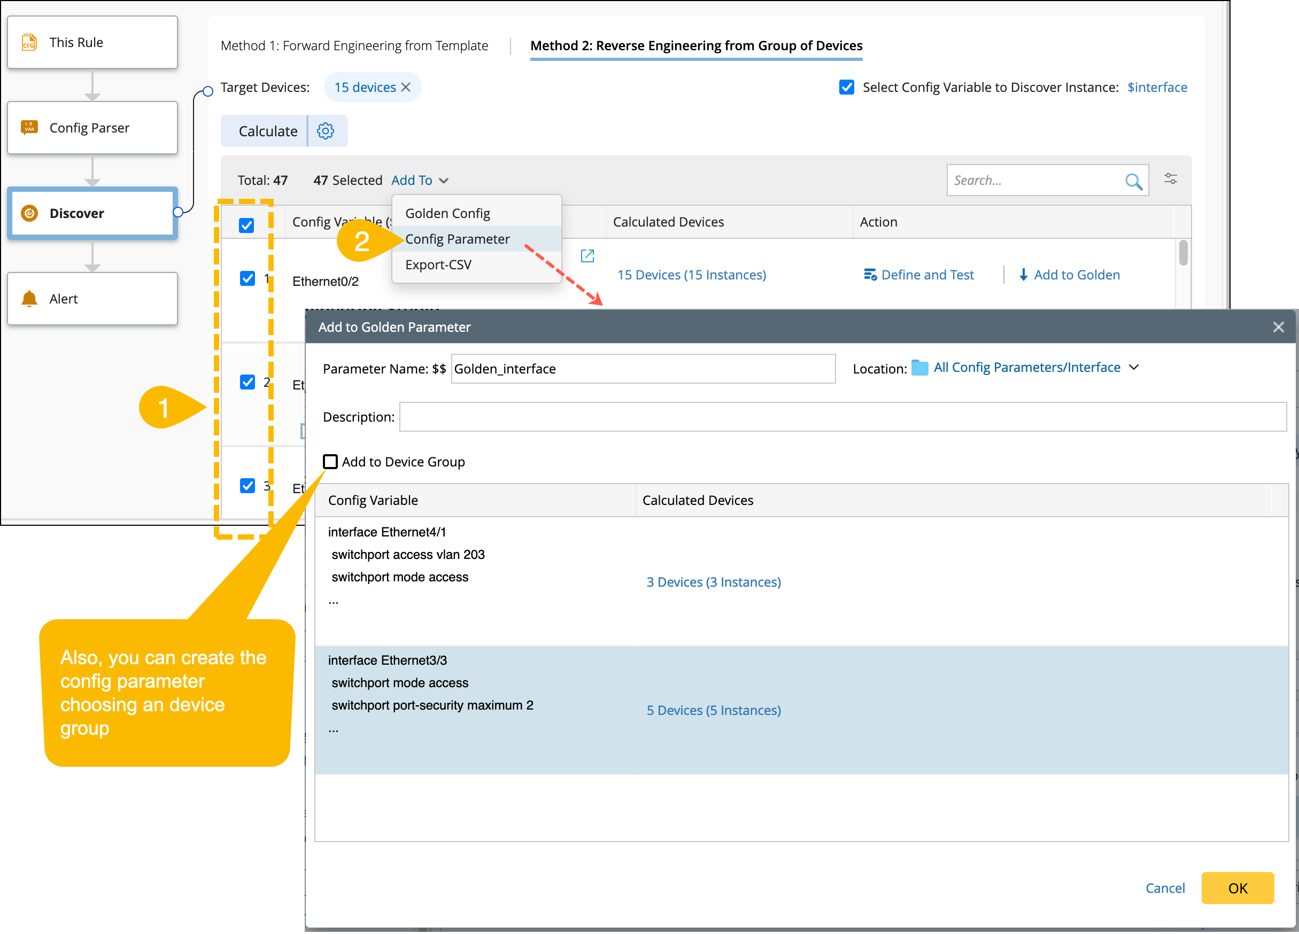Remove the 15 devices target tag
The image size is (1299, 934).
(x=406, y=87)
